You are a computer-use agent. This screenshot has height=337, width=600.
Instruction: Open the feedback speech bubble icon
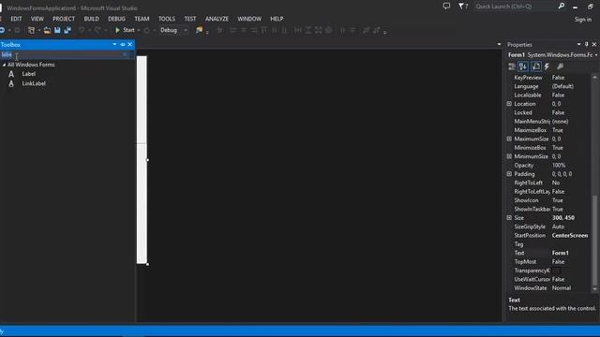click(x=446, y=7)
